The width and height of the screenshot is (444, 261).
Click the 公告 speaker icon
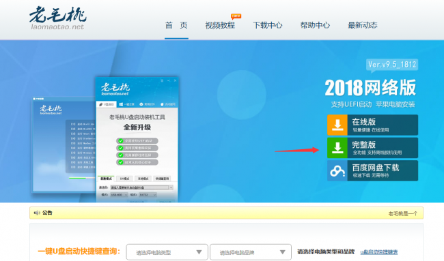pos(37,213)
